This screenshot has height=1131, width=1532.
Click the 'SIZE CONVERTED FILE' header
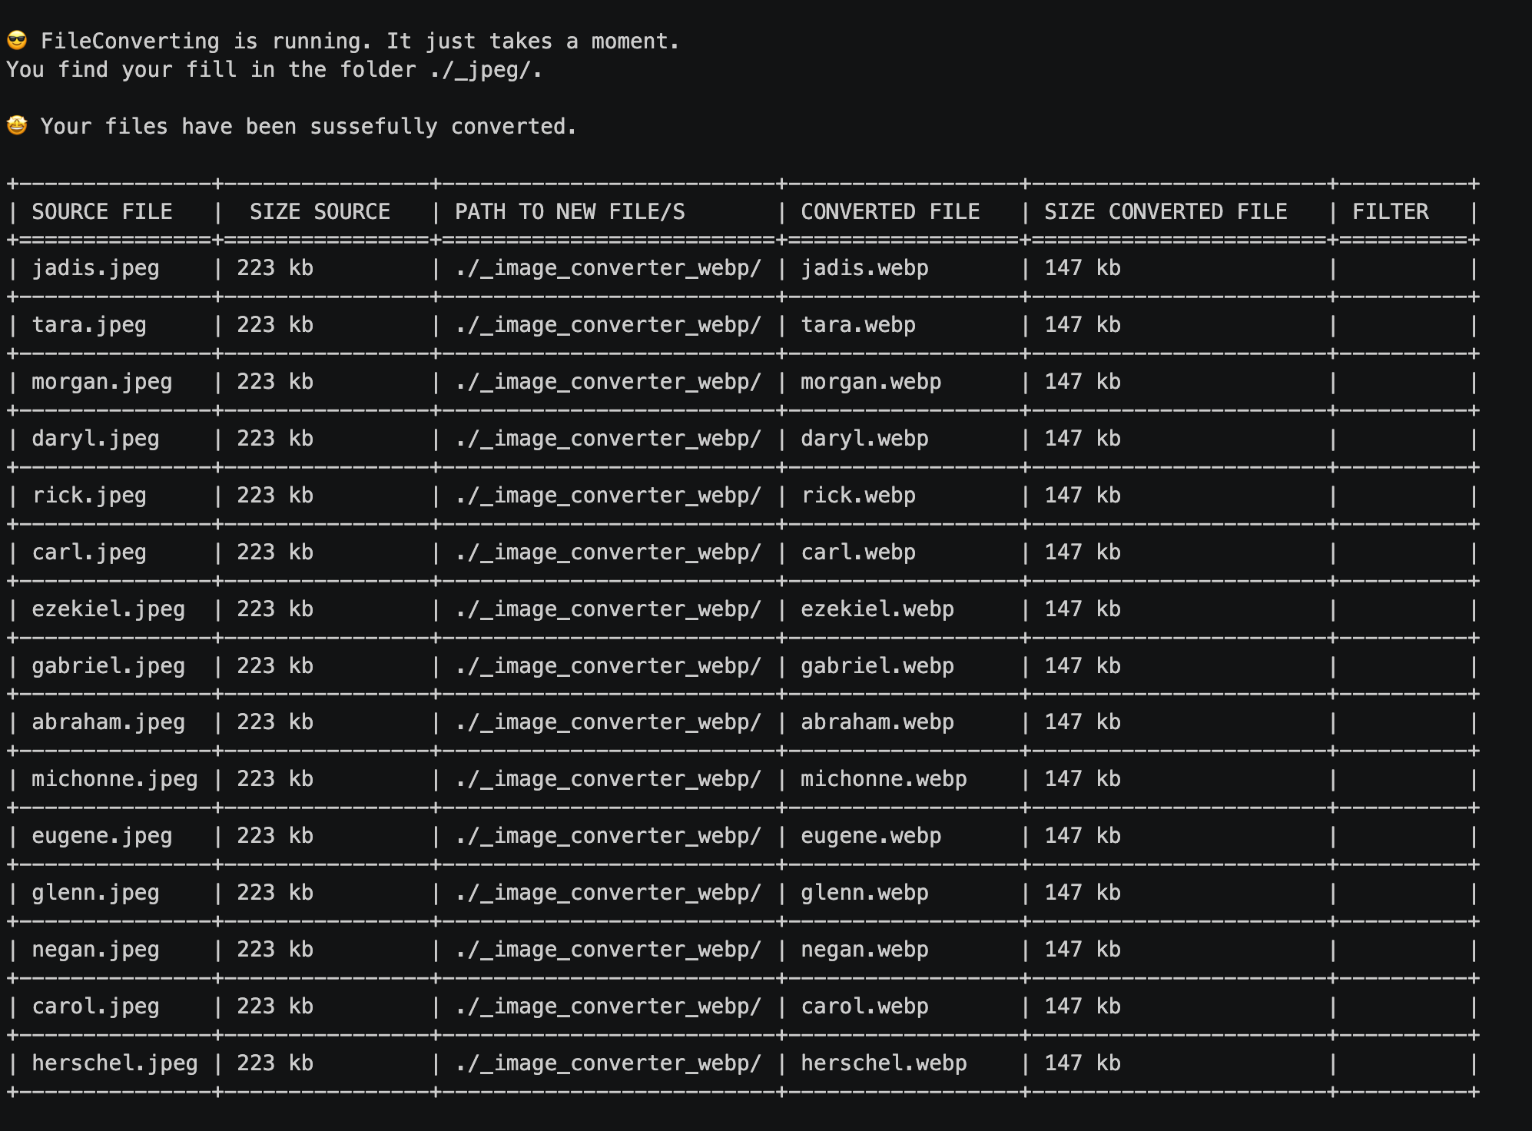point(1166,211)
